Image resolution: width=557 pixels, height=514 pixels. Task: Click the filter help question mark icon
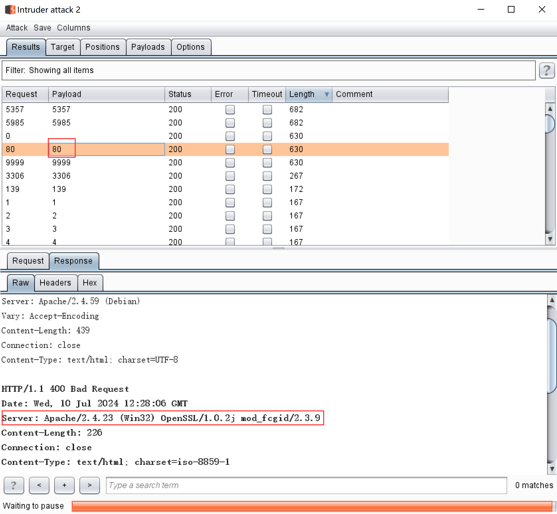[x=547, y=70]
